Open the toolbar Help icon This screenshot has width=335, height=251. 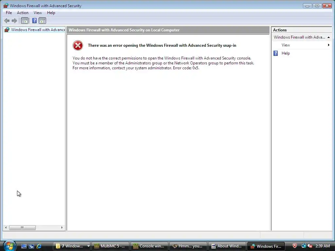pyautogui.click(x=34, y=21)
